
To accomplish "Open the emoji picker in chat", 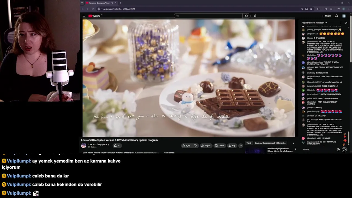I will (338, 150).
